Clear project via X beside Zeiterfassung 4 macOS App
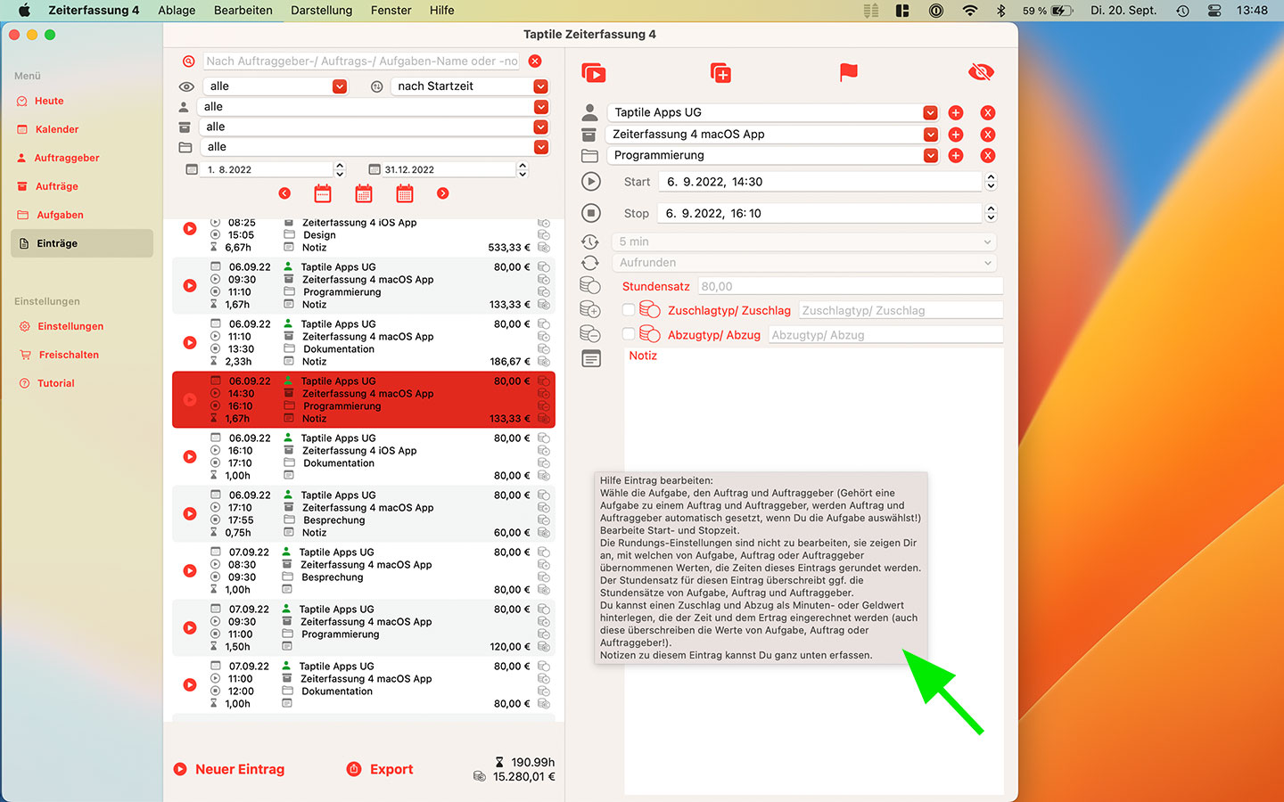1284x802 pixels. click(988, 135)
